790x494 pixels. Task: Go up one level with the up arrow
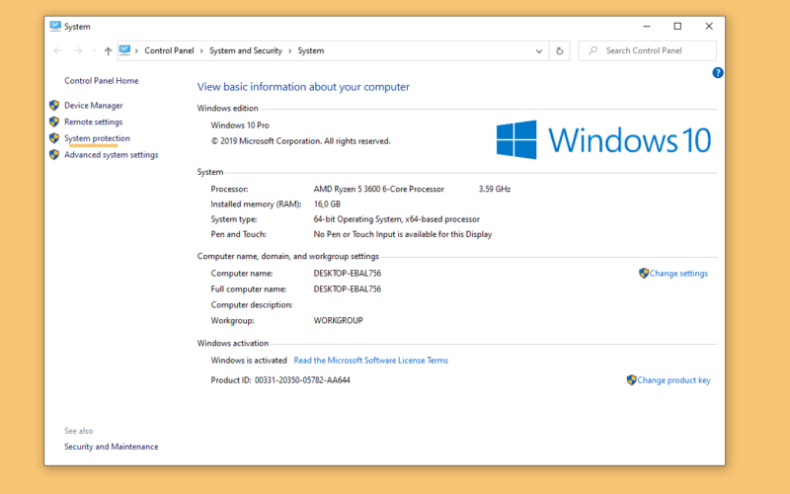point(108,51)
